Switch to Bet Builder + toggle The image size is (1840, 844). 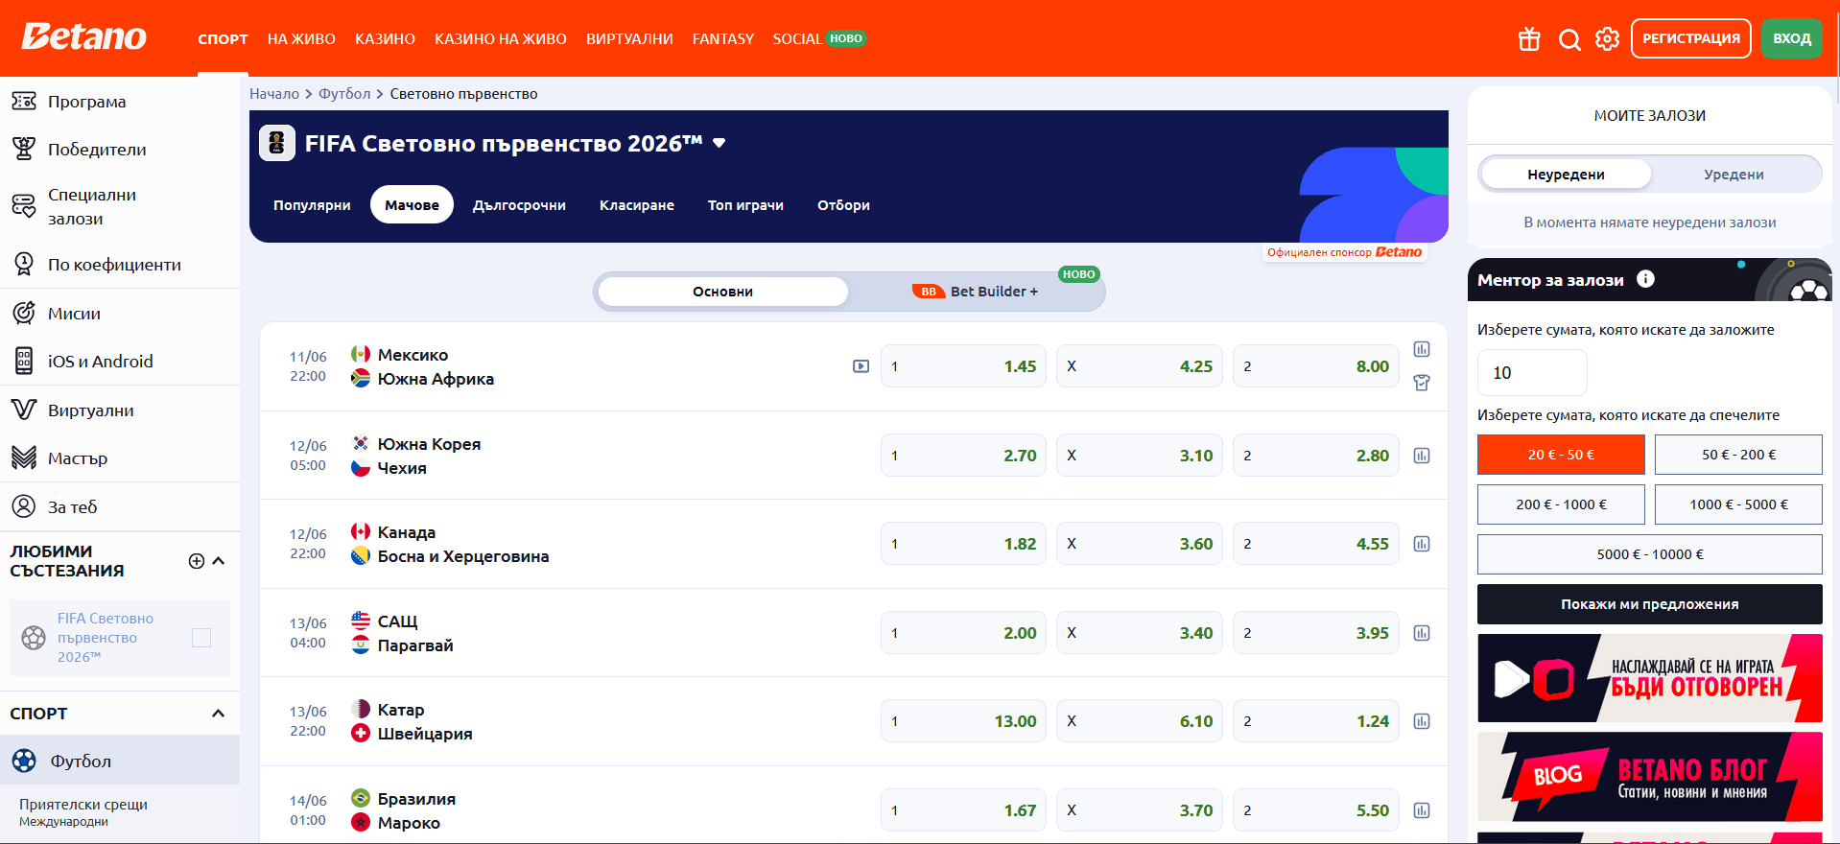tap(975, 292)
